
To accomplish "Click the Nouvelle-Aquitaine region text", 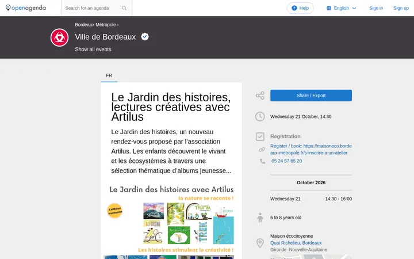I will point(308,250).
